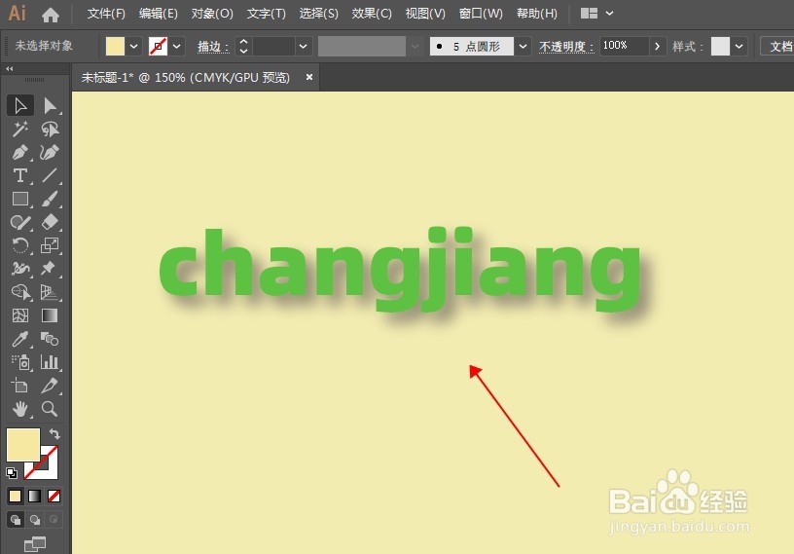This screenshot has width=794, height=554.
Task: Select the Warp tool
Action: [20, 269]
